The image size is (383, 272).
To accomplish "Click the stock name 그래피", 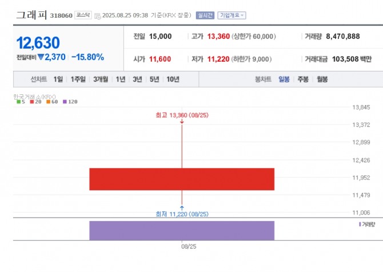I will tap(31, 15).
